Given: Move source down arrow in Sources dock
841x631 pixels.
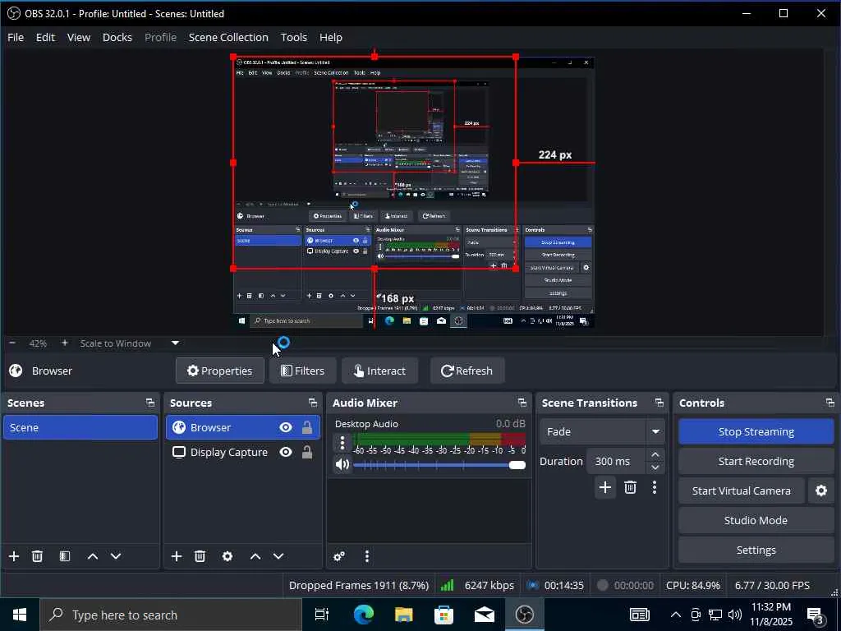Looking at the screenshot, I should pos(278,556).
